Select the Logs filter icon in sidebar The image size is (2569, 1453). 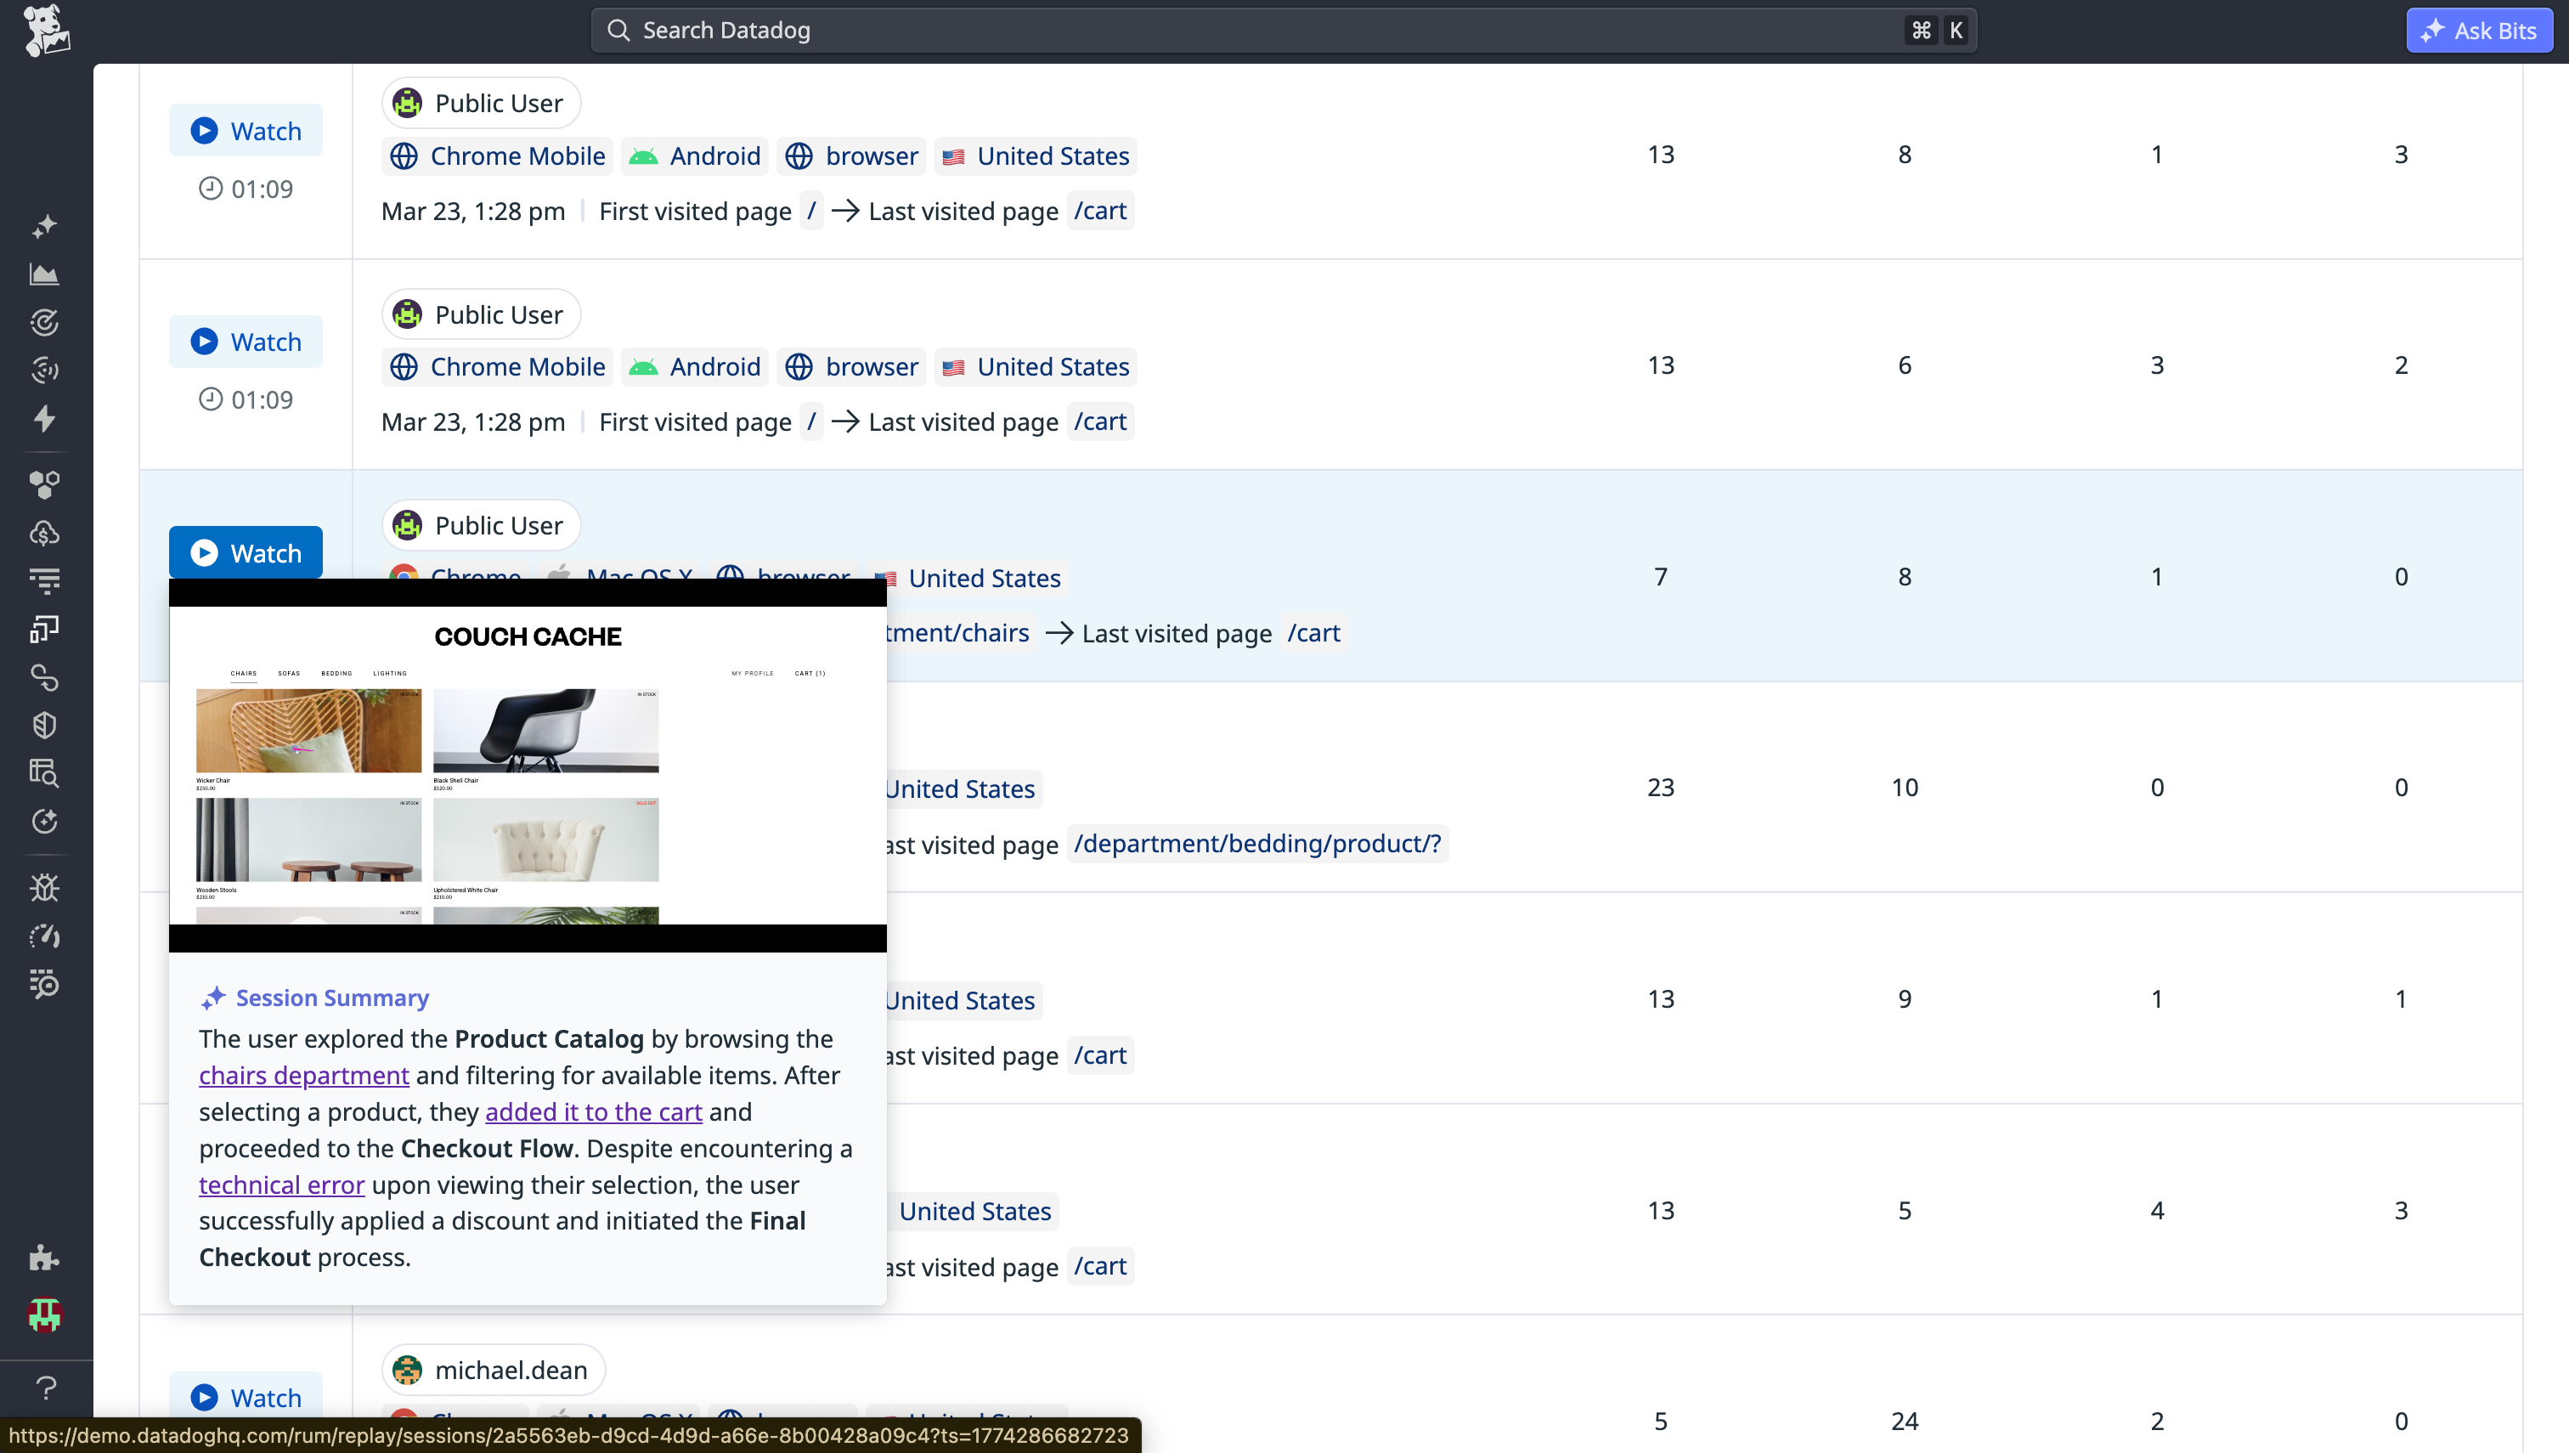pos(45,580)
